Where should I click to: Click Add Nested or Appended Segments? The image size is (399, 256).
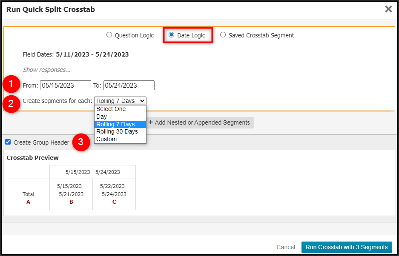199,122
